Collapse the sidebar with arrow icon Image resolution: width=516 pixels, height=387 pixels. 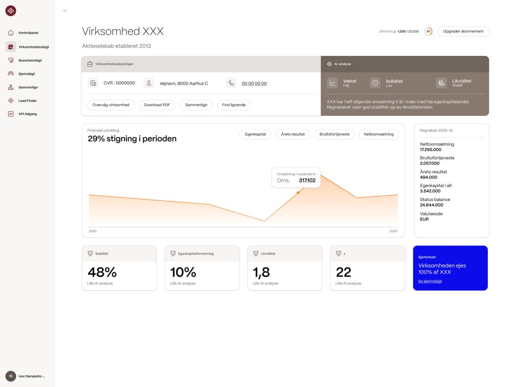point(66,11)
